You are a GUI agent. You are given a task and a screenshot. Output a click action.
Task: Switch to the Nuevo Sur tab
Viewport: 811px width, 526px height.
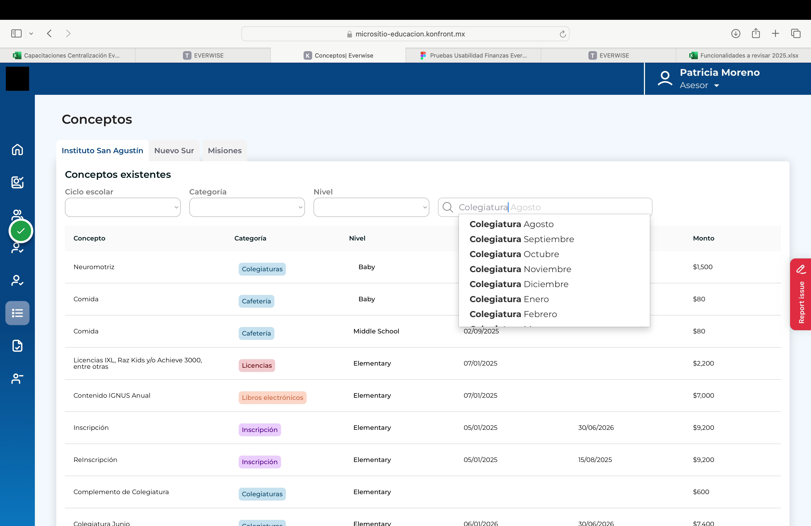(174, 151)
